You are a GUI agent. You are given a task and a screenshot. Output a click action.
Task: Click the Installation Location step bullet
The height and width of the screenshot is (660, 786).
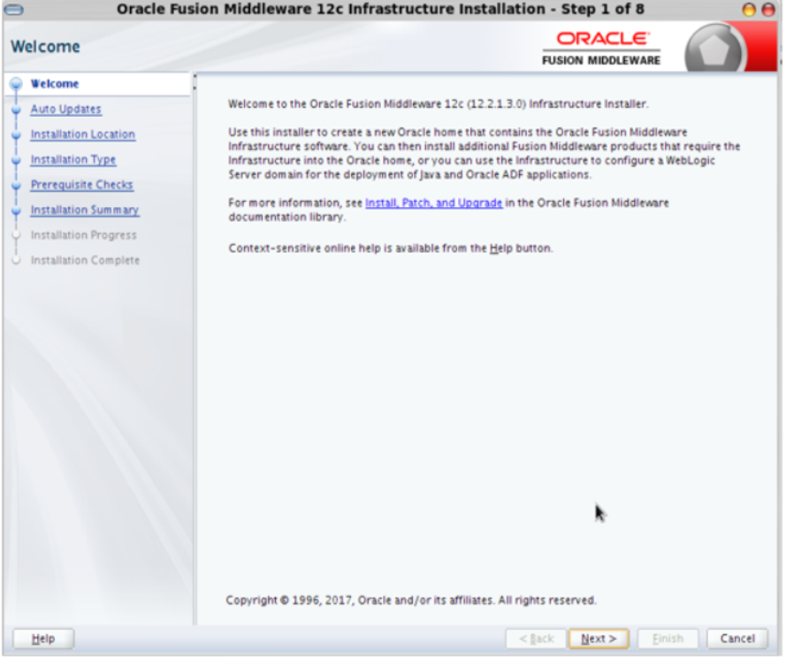tap(16, 134)
